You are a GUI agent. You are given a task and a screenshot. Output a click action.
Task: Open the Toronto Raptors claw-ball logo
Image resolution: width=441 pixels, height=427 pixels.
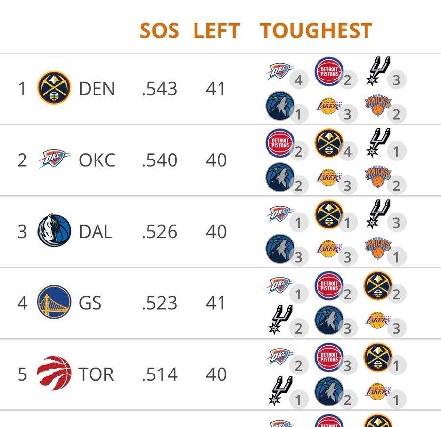point(54,374)
